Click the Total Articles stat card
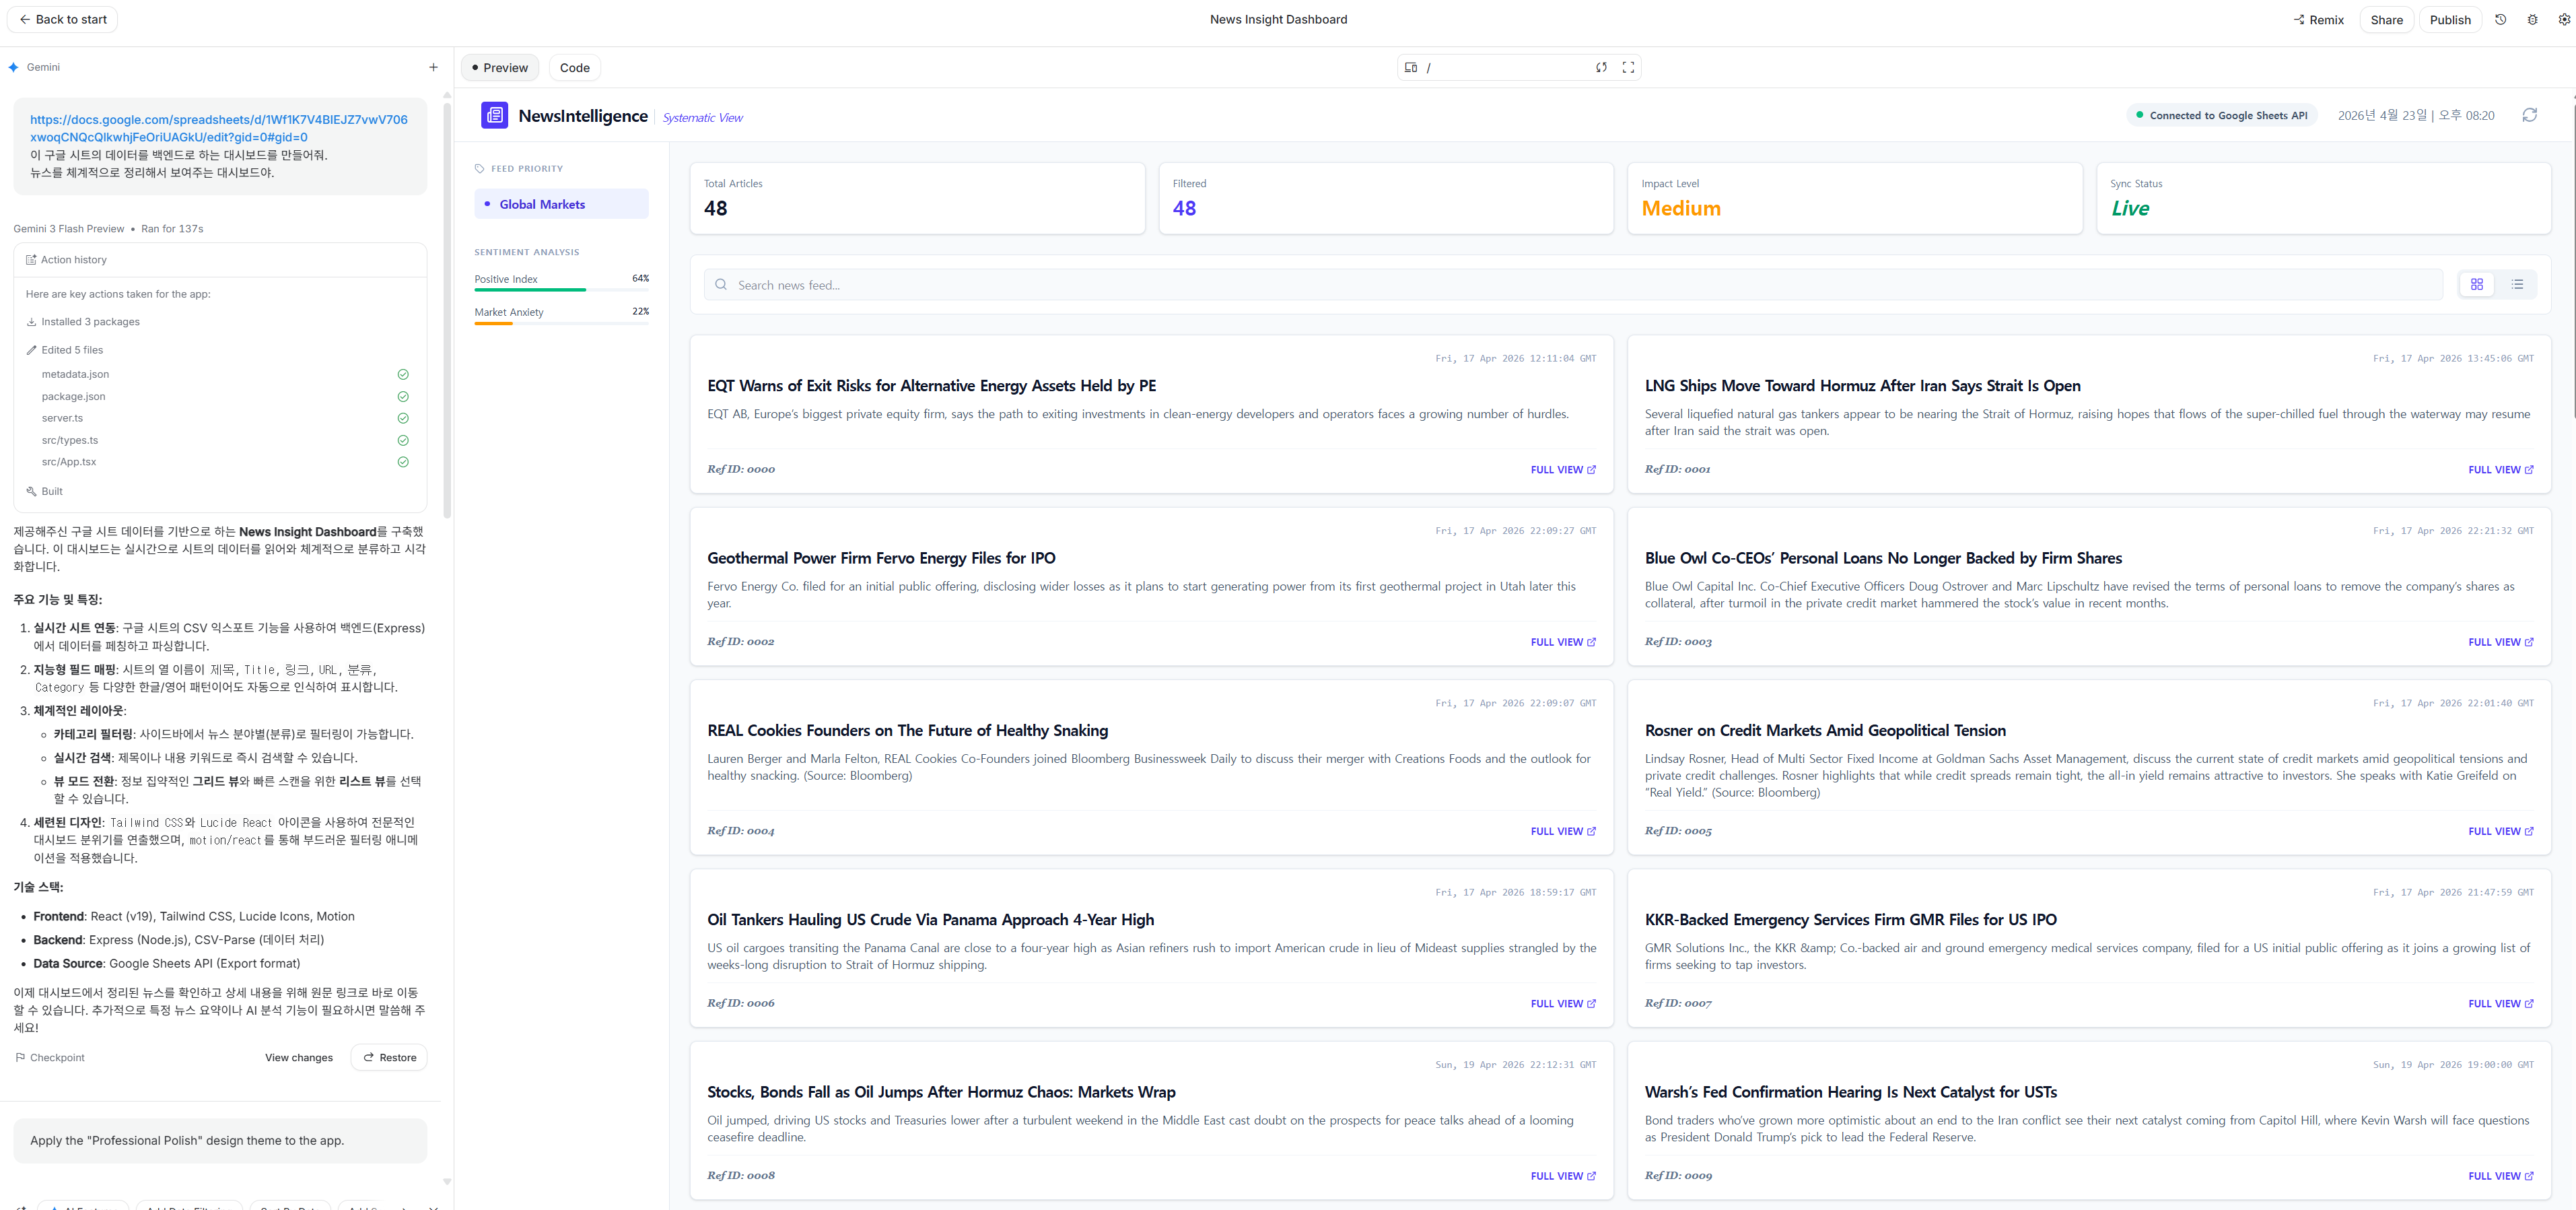 [917, 199]
